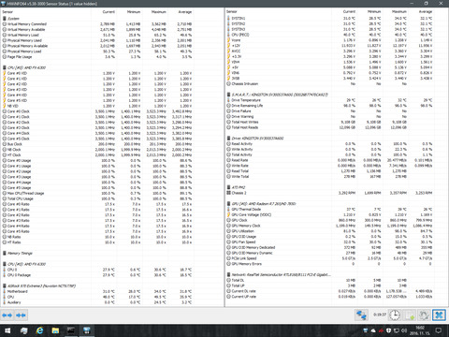The width and height of the screenshot is (449, 337).
Task: Open Internet Explorer from the taskbar
Action: click(39, 330)
